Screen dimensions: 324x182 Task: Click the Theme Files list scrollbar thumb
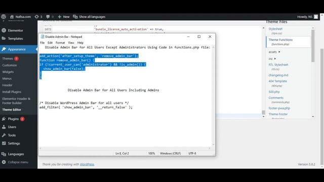point(313,45)
